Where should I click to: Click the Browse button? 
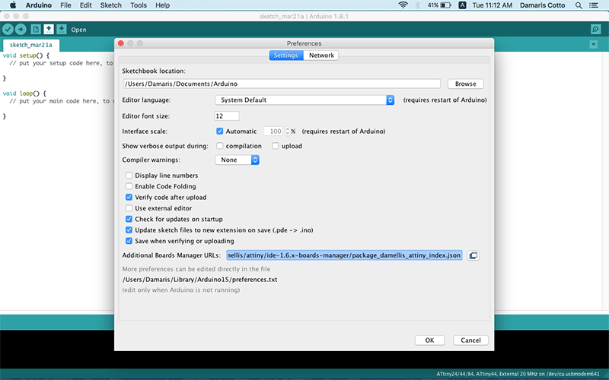[x=465, y=84]
